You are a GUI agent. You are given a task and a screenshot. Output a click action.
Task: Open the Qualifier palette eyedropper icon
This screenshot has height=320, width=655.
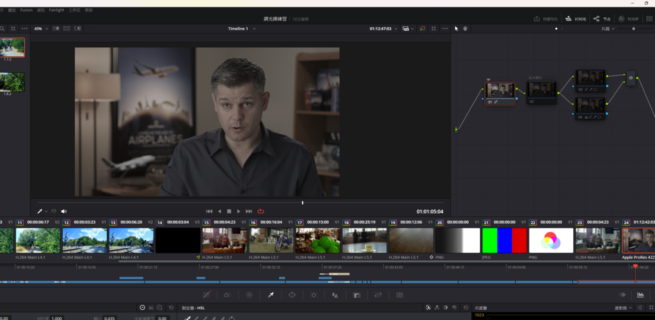point(271,295)
